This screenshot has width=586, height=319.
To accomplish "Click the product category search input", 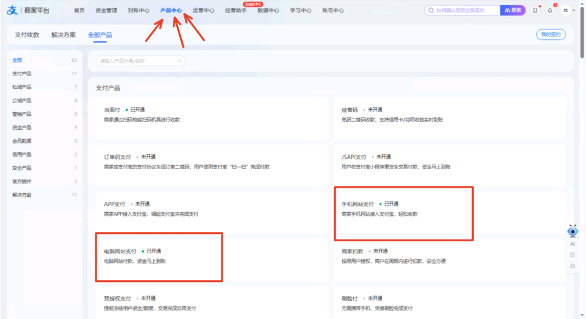I will pos(141,61).
